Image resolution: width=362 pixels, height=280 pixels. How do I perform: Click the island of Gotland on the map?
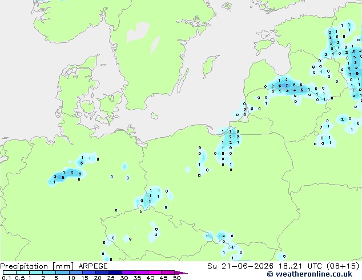point(210,66)
